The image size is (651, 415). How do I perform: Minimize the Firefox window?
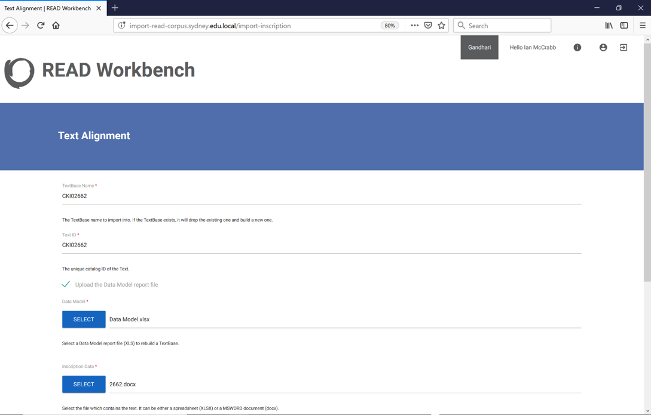(x=597, y=8)
